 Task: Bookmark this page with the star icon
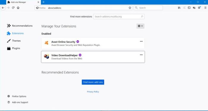pos(130,8)
